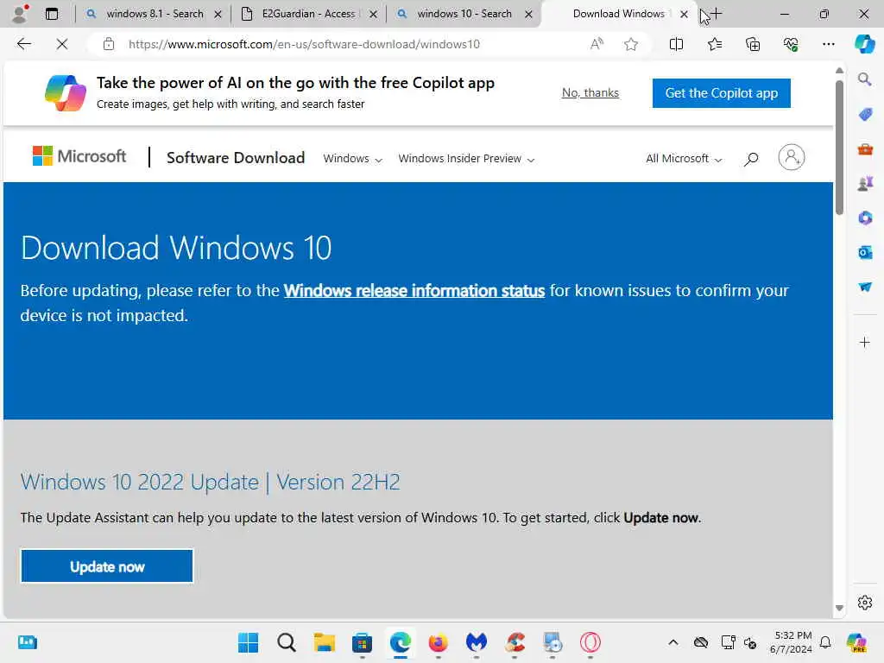The height and width of the screenshot is (663, 884).
Task: Expand the Windows Insider Preview dropdown
Action: point(466,159)
